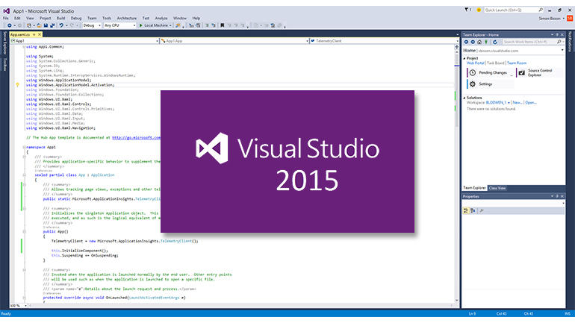Auto-hide the Properties panel pin
Screen dimensions: 575x323
coord(557,196)
